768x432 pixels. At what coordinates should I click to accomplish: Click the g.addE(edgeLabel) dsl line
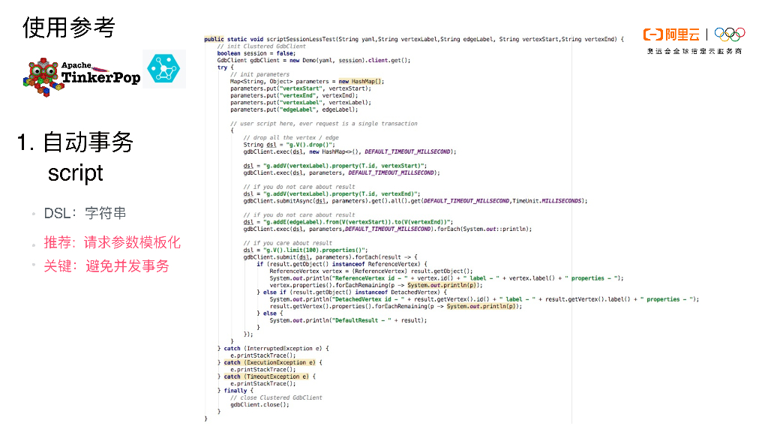[x=348, y=222]
